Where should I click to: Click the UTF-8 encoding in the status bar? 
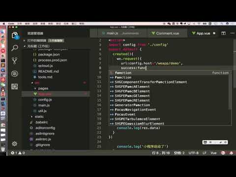[194, 153]
